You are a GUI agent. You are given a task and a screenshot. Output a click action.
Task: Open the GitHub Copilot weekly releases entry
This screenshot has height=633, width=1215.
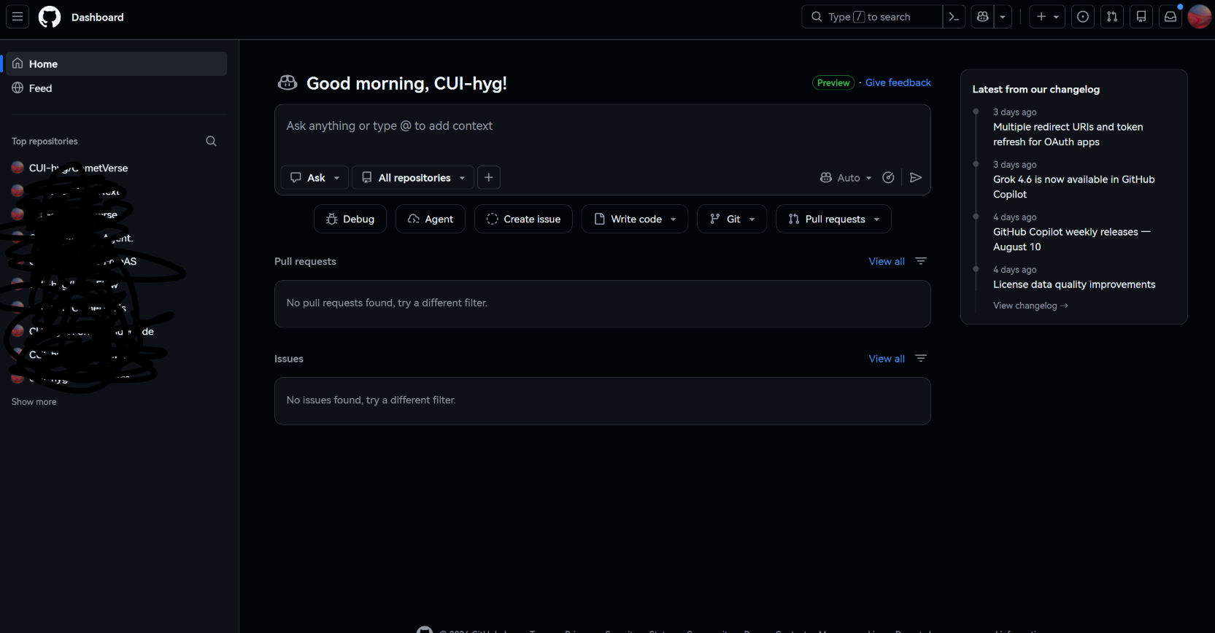pos(1072,239)
